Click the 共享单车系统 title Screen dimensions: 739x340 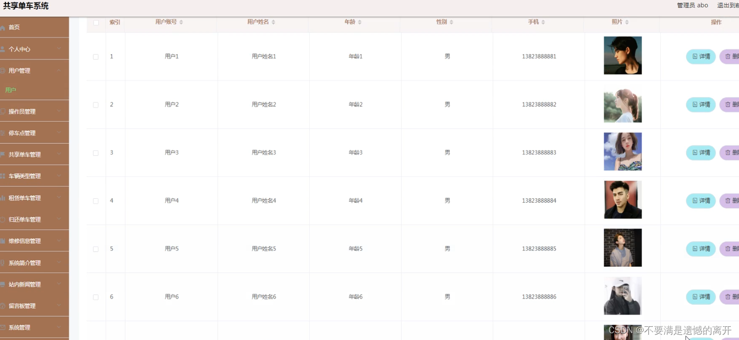click(26, 6)
